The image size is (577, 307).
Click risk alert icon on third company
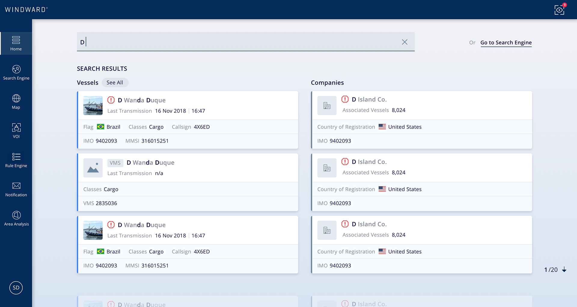[x=345, y=224]
